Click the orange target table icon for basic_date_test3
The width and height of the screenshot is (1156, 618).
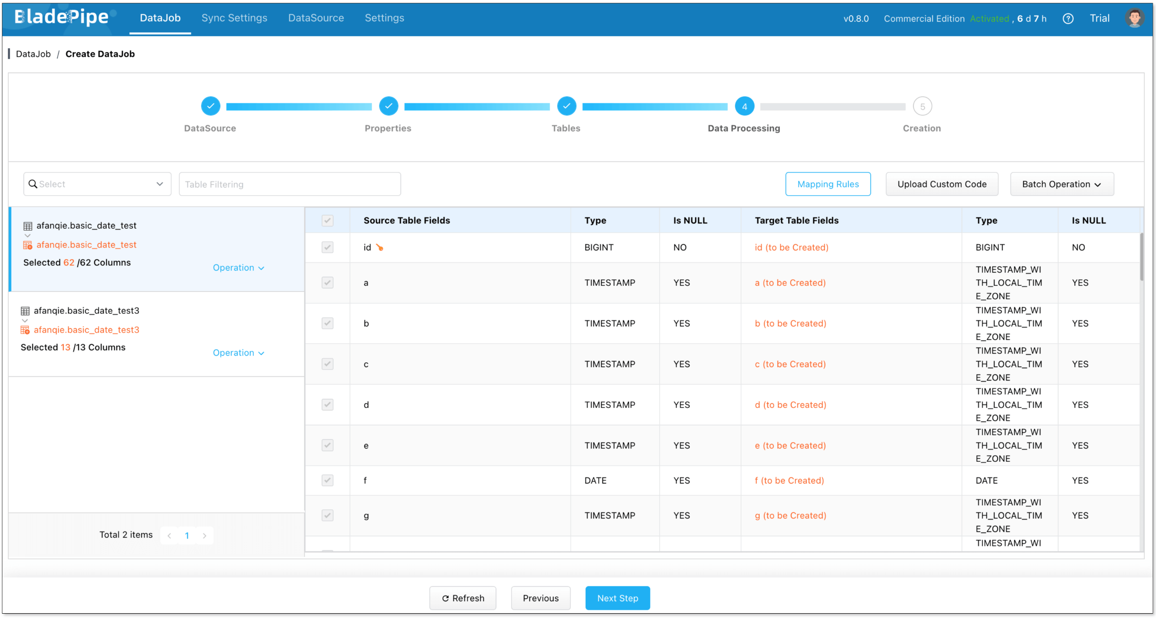[x=25, y=330]
